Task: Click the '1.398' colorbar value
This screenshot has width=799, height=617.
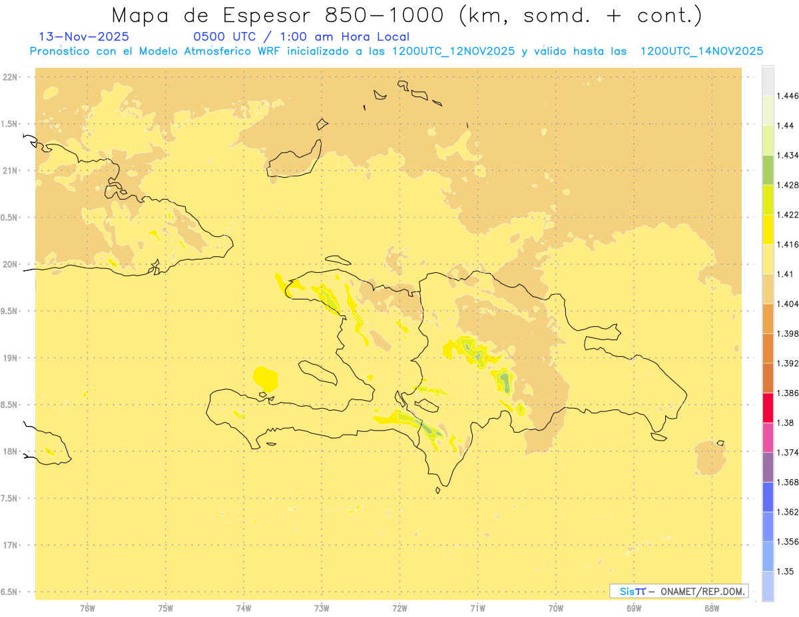Action: tap(788, 333)
